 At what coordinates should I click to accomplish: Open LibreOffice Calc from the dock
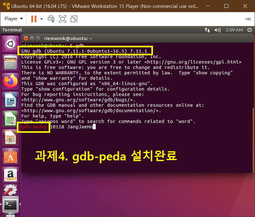(10, 119)
